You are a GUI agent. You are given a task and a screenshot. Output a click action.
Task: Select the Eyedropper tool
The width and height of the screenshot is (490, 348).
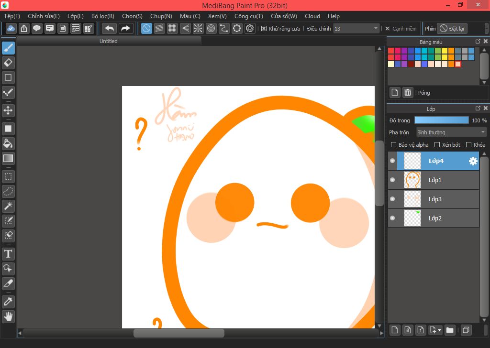(8, 302)
